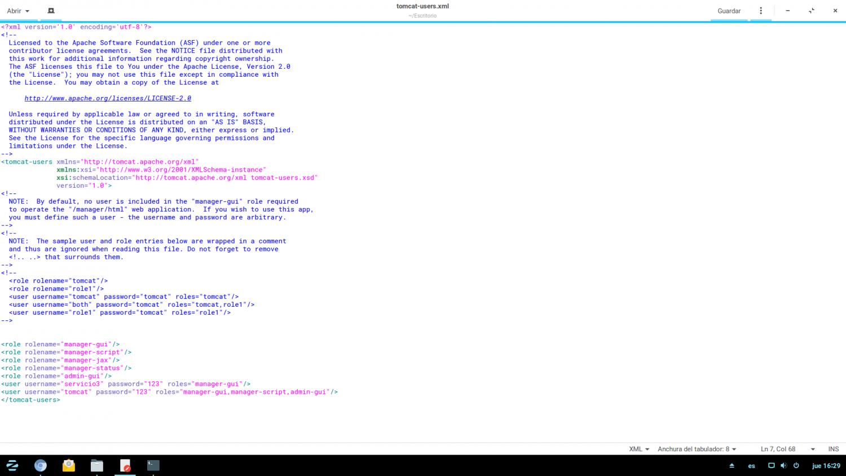846x476 pixels.
Task: Open the clock showing jue 16:29
Action: [x=826, y=466]
